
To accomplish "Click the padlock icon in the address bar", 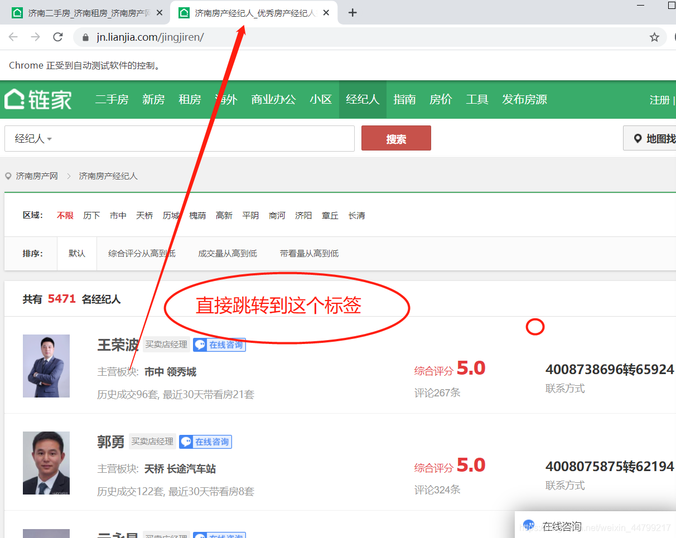I will coord(85,38).
